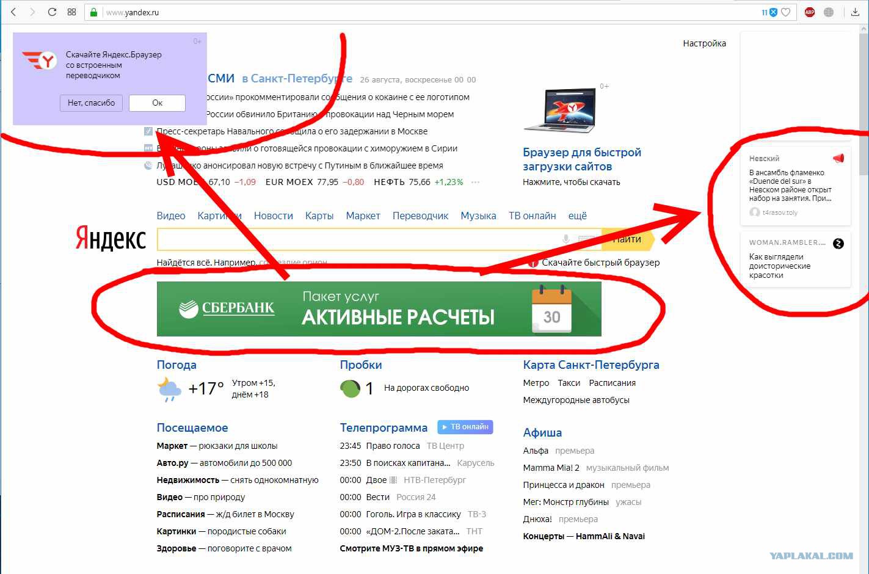The height and width of the screenshot is (574, 869).
Task: Open the blocked-ads shield badge showing 11
Action: (x=769, y=12)
